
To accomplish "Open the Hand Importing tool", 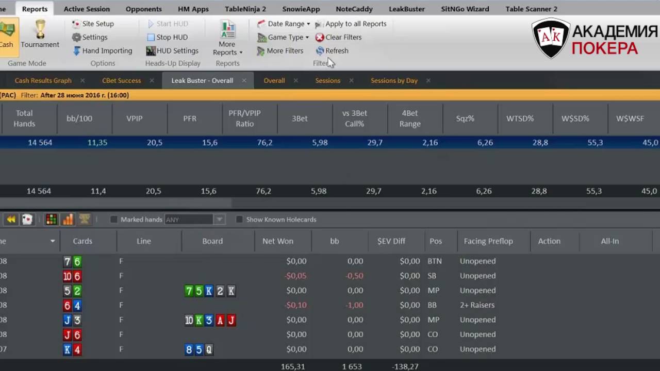I will [x=103, y=50].
